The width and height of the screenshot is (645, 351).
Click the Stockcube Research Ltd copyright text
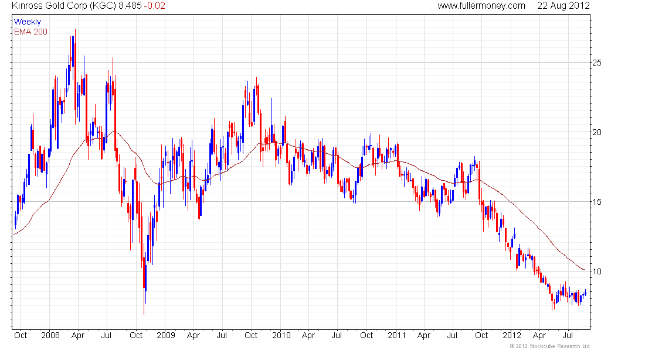point(549,346)
